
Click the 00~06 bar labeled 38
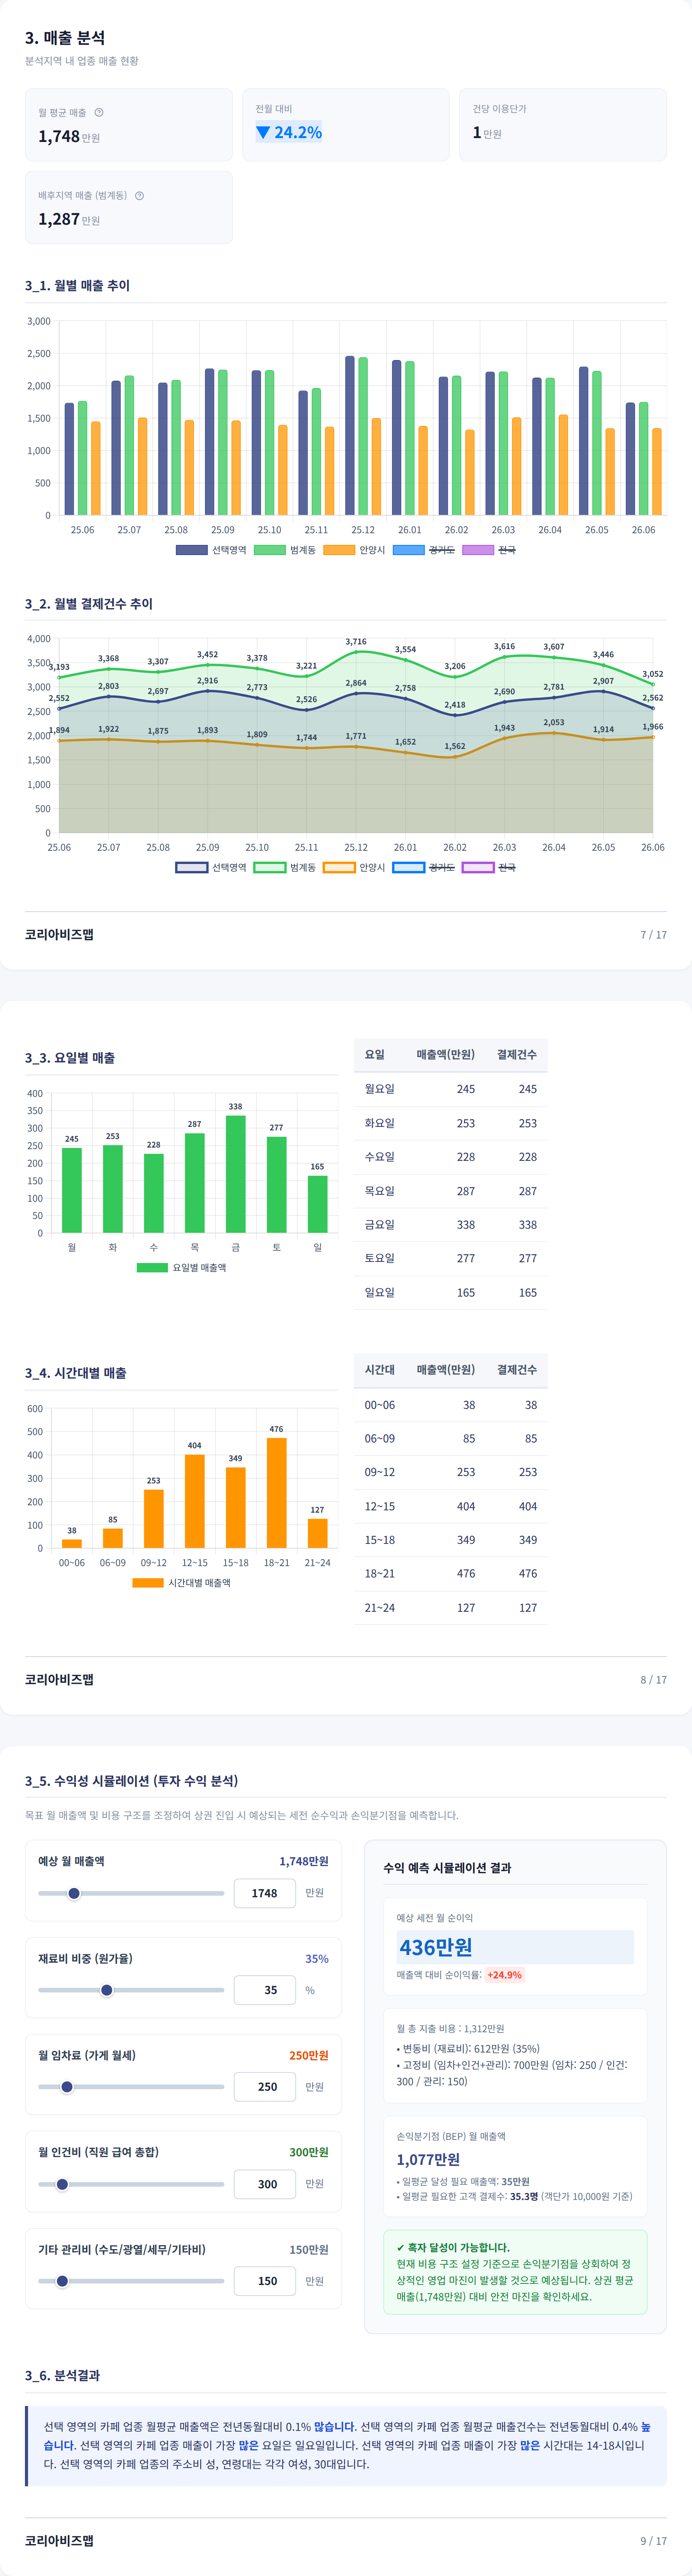[x=72, y=1544]
